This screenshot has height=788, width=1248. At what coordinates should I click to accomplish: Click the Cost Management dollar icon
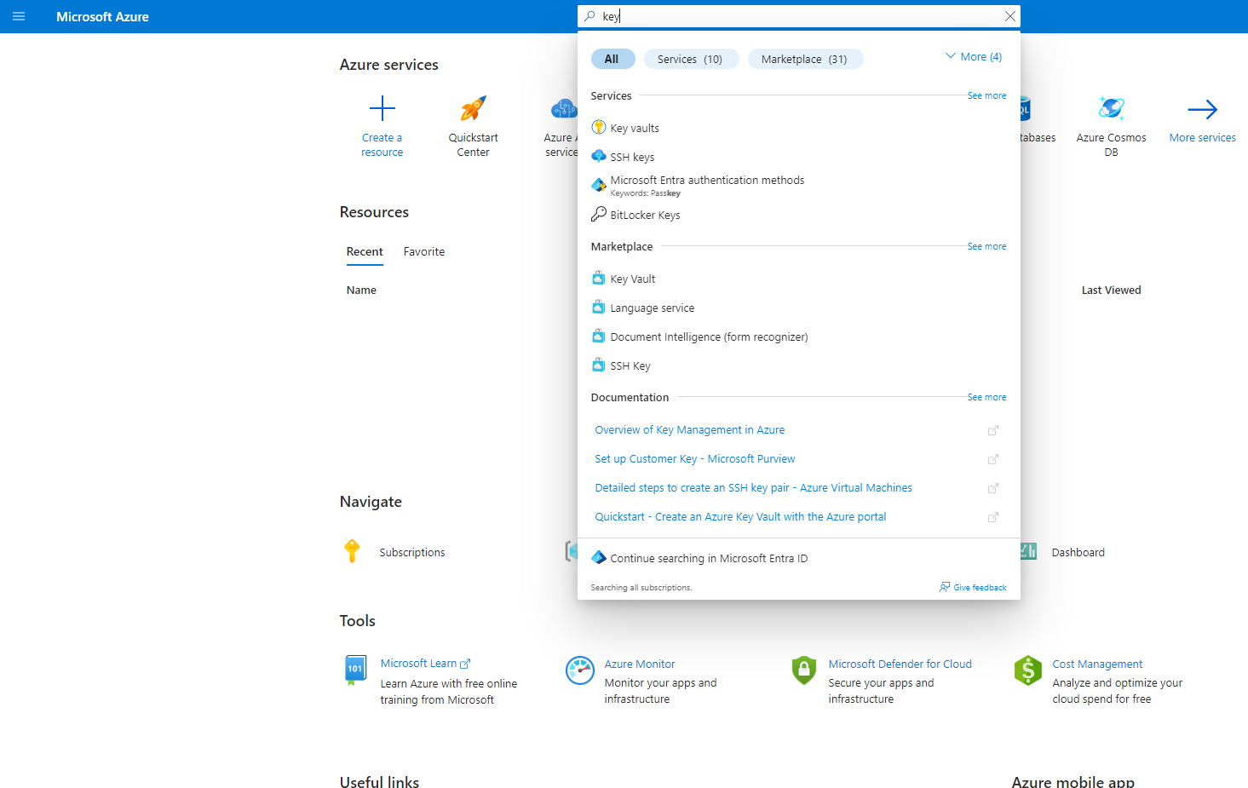(x=1028, y=670)
